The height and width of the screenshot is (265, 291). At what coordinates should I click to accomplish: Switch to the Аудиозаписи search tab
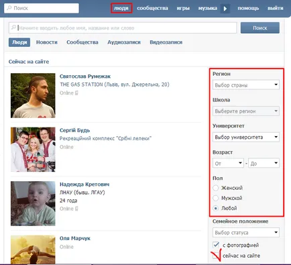[124, 42]
